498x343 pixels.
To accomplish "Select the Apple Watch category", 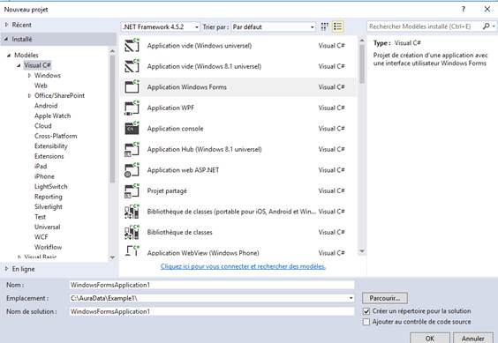I will click(52, 116).
